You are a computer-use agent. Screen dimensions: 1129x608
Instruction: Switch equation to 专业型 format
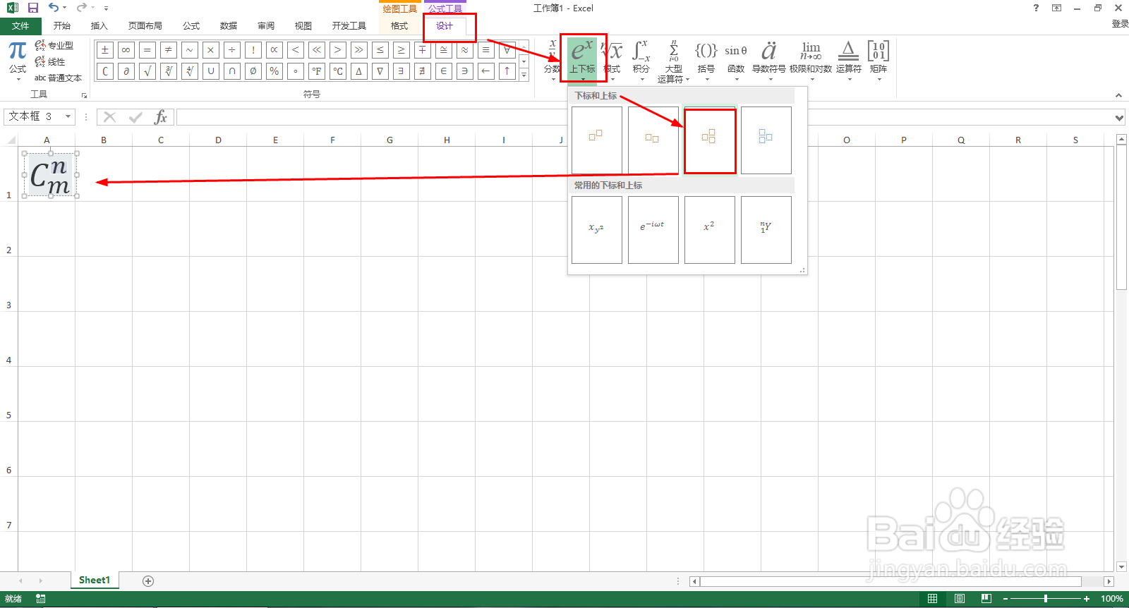54,45
